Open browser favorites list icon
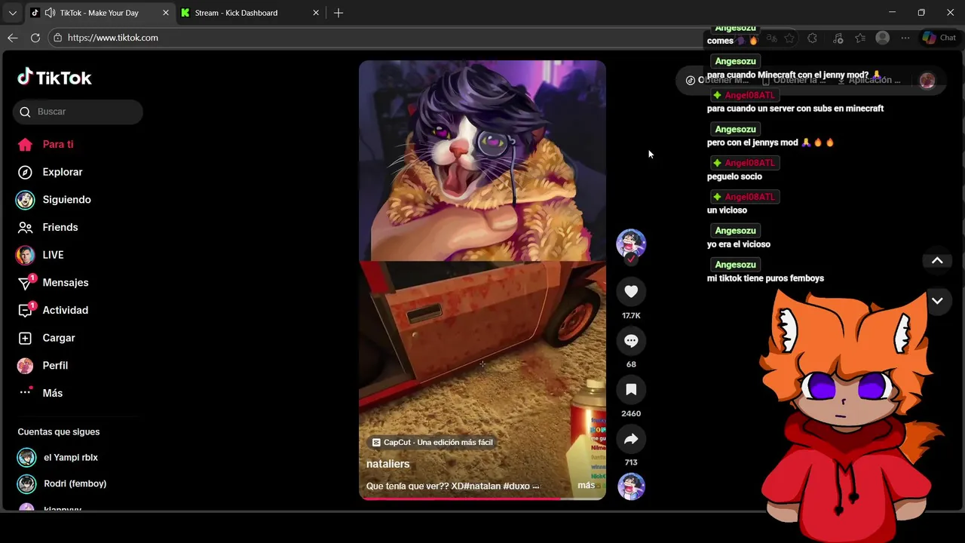965x543 pixels. point(860,38)
